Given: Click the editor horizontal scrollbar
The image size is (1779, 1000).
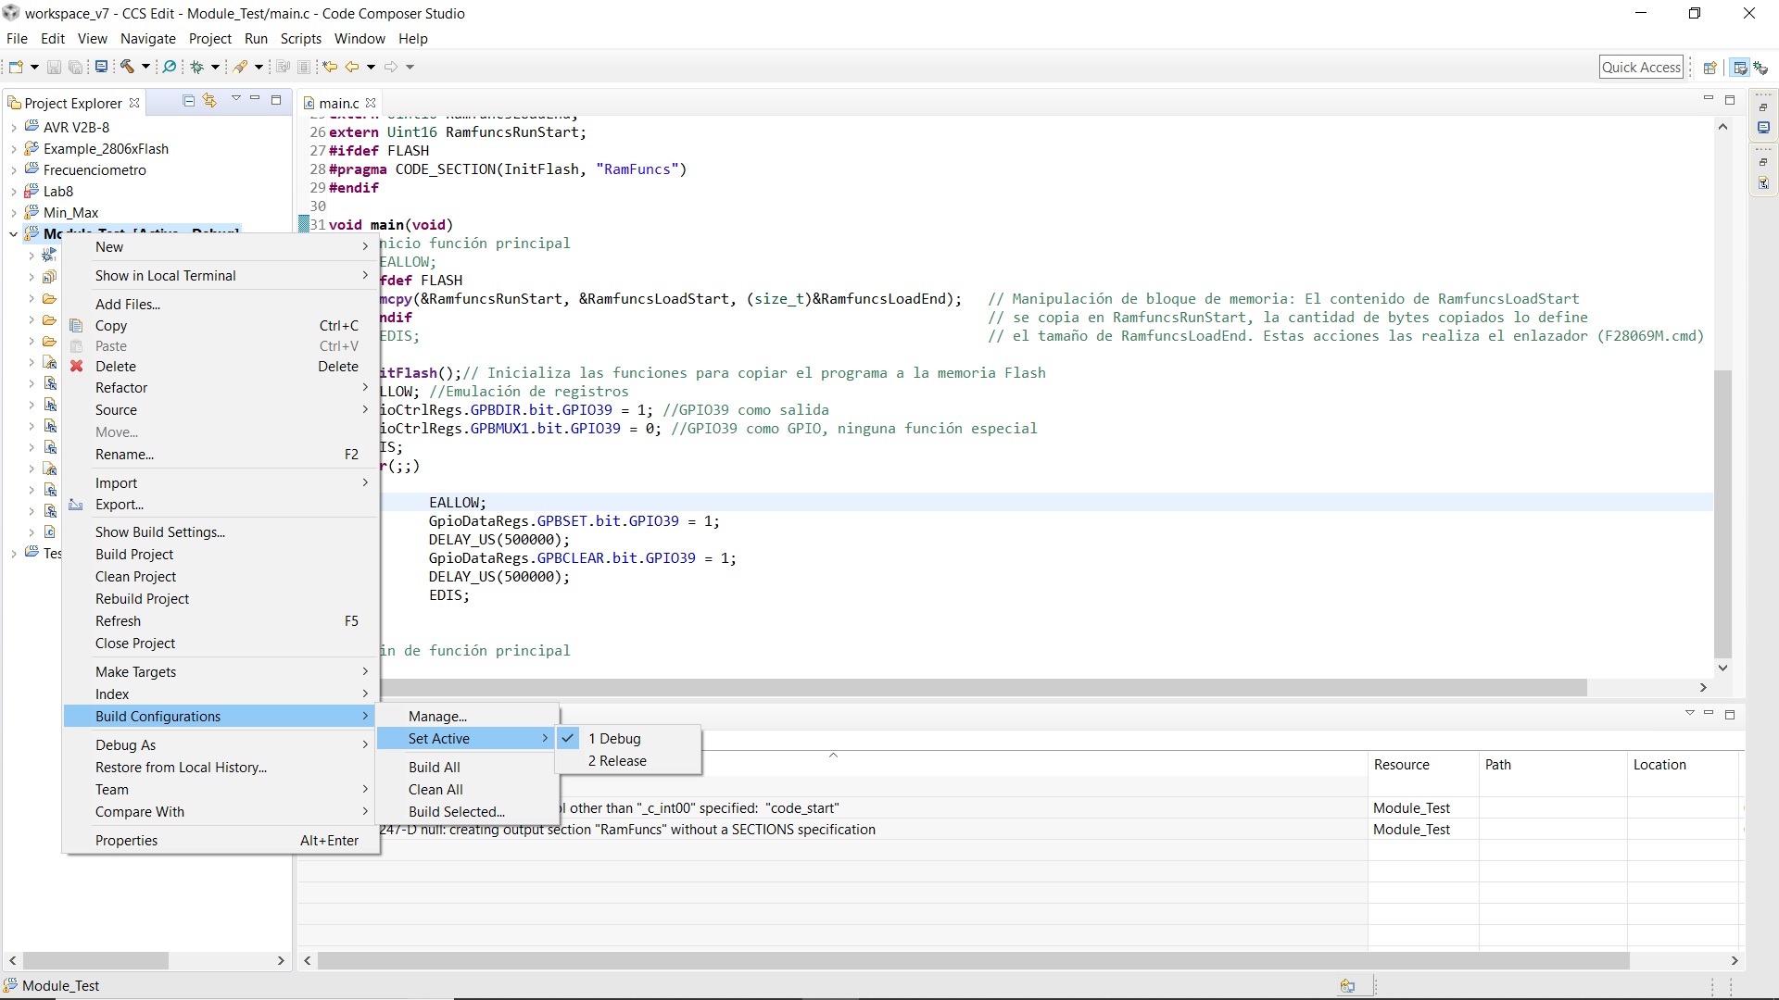Looking at the screenshot, I should click(x=982, y=688).
